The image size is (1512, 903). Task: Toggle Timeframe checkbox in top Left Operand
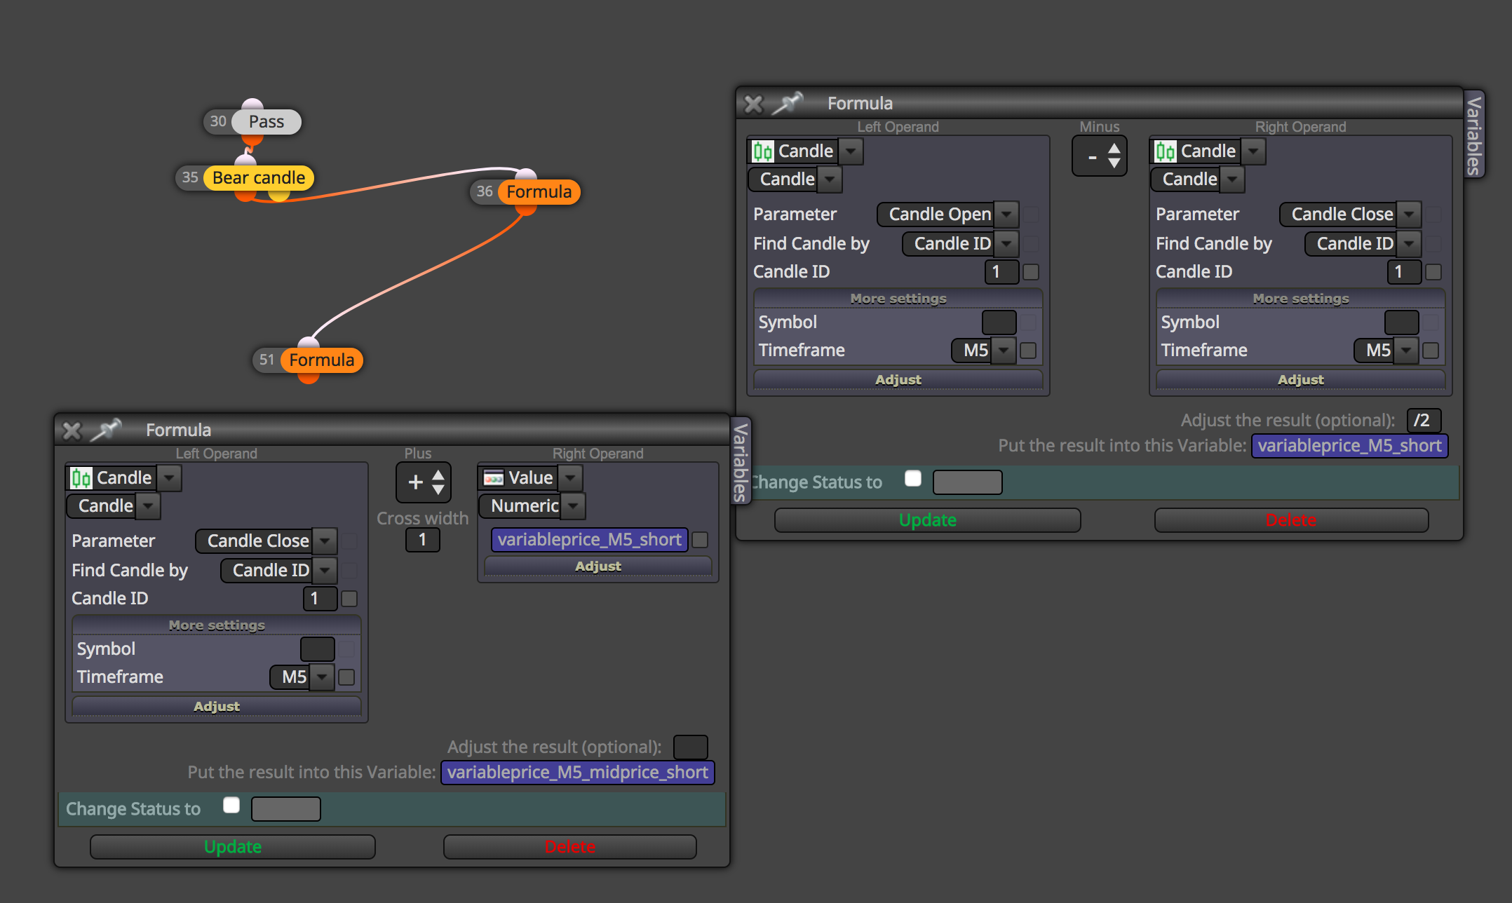point(1028,351)
